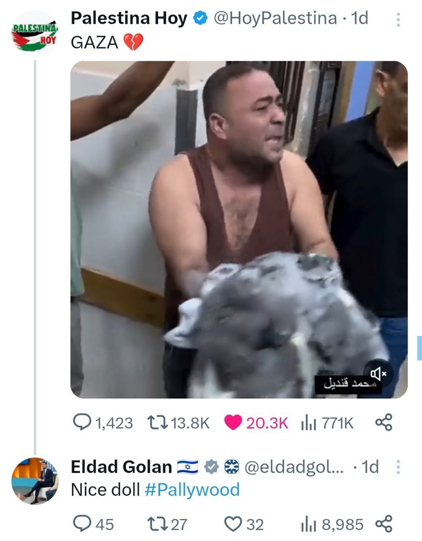
Task: Retweet Eldad Golan's reply
Action: point(167,525)
